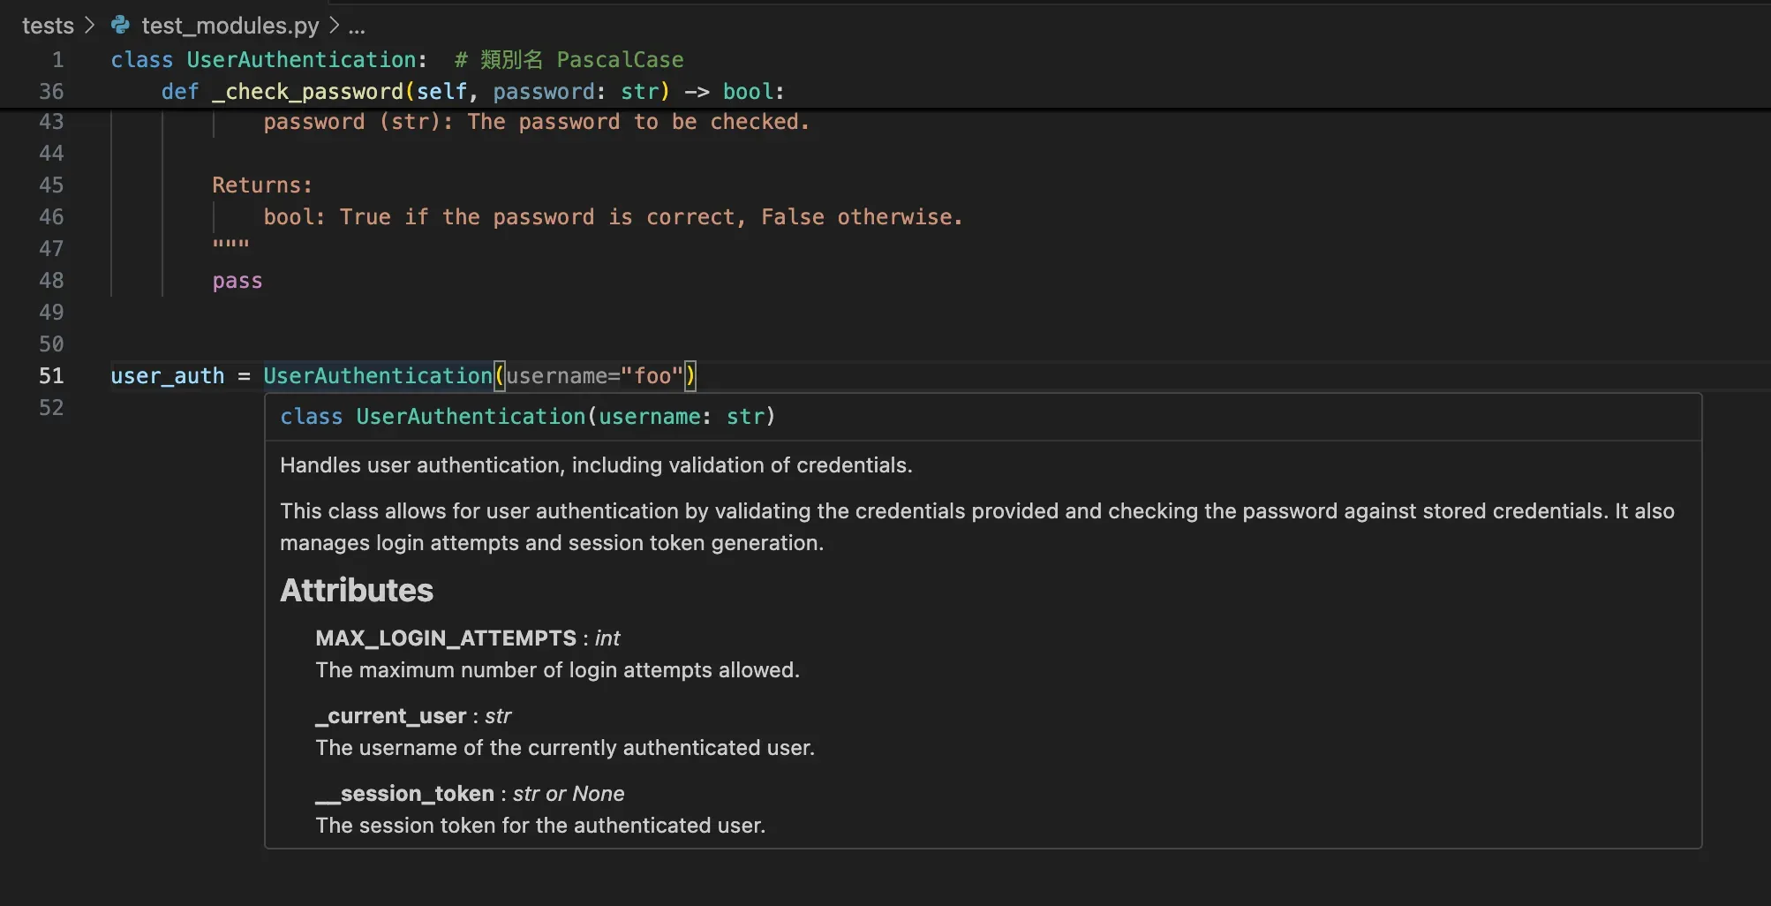This screenshot has height=906, width=1771.
Task: Click 'Handles user authentication' hover summary
Action: [596, 464]
